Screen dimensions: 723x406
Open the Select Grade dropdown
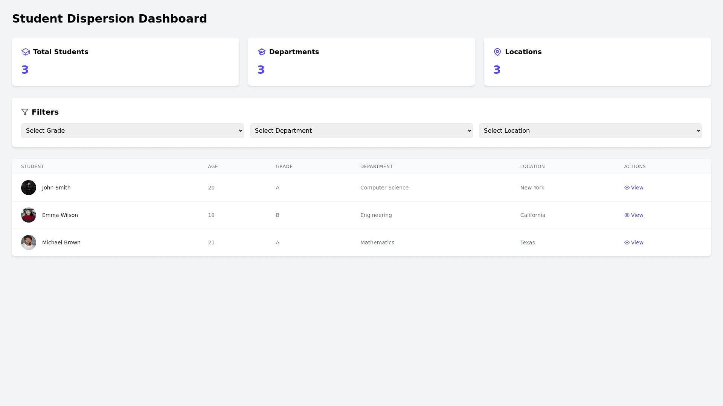click(132, 130)
